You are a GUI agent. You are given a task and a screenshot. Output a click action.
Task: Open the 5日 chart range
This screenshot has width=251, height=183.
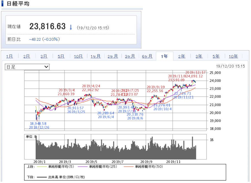61,56
